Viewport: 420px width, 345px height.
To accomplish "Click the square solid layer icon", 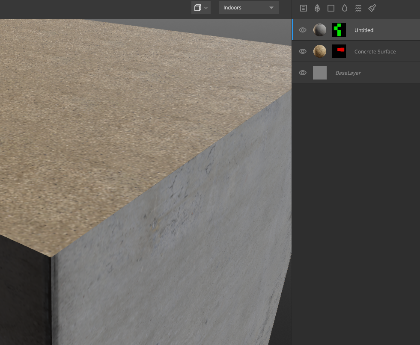I will point(331,8).
